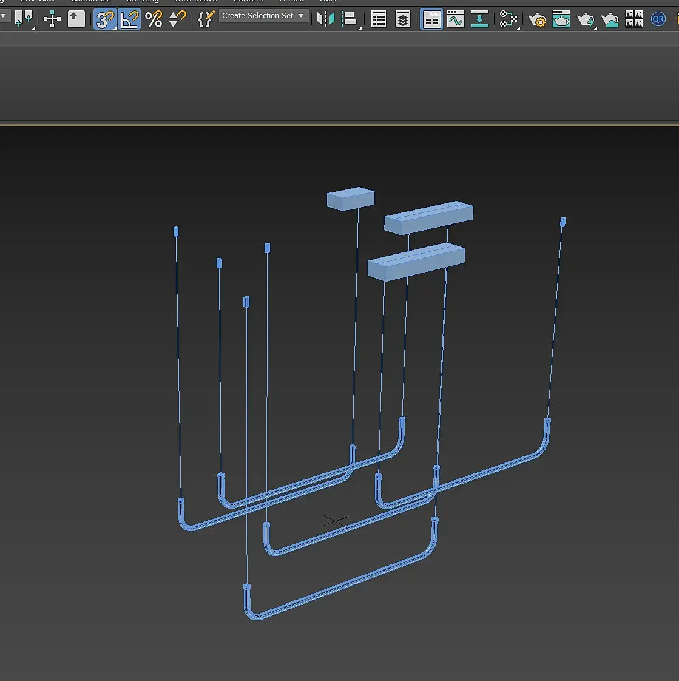The height and width of the screenshot is (681, 679).
Task: Click the Mirror tool icon
Action: coord(326,19)
